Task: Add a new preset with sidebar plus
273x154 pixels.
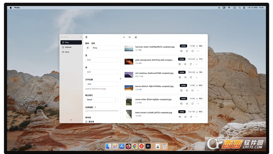Action: 71,120
